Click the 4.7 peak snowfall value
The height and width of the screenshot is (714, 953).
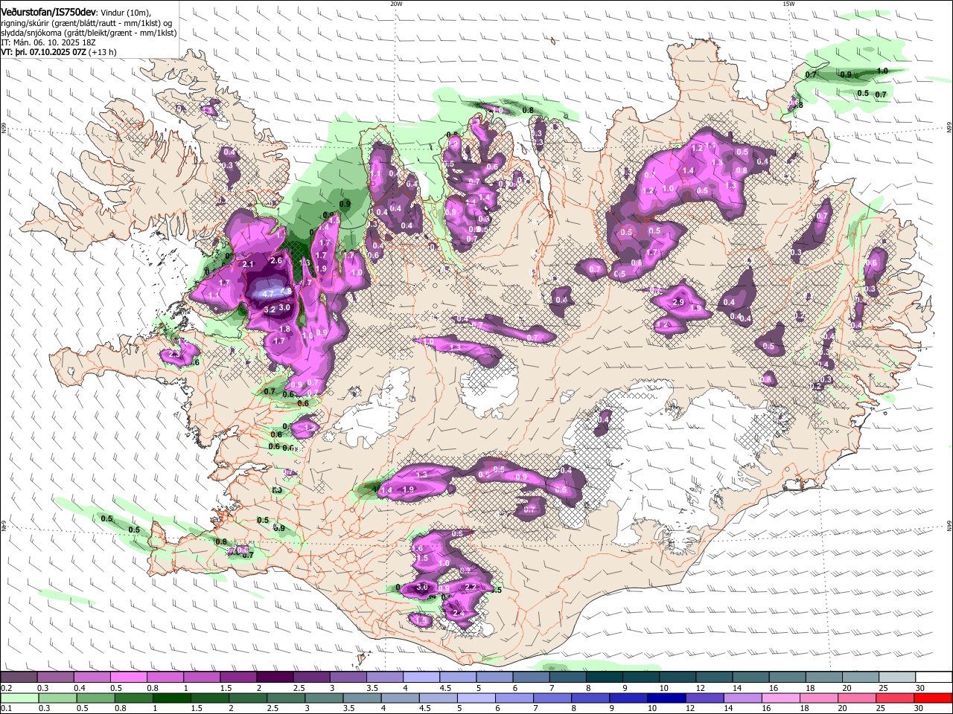point(269,294)
